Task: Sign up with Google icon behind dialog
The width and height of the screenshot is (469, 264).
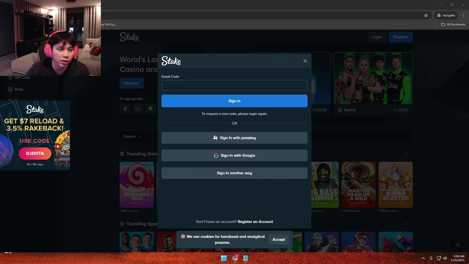Action: [x=138, y=109]
